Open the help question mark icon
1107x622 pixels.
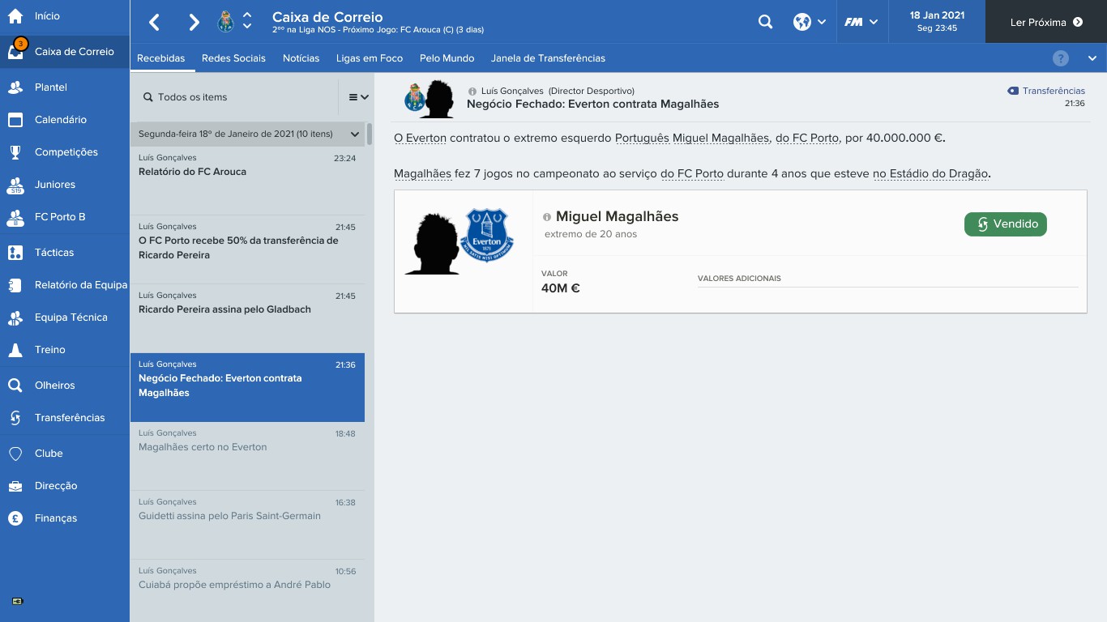tap(1061, 58)
